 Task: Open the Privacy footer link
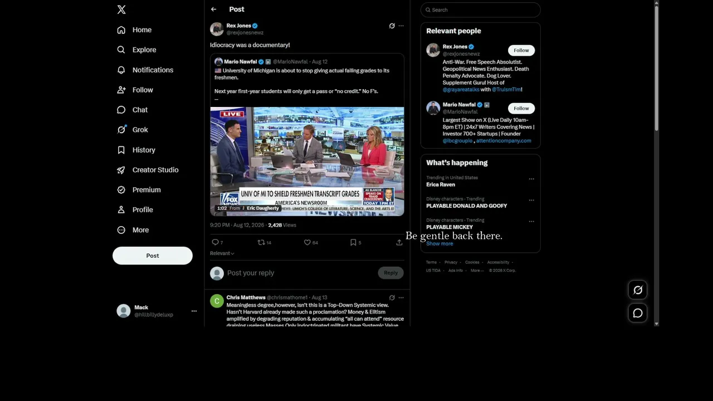(451, 262)
